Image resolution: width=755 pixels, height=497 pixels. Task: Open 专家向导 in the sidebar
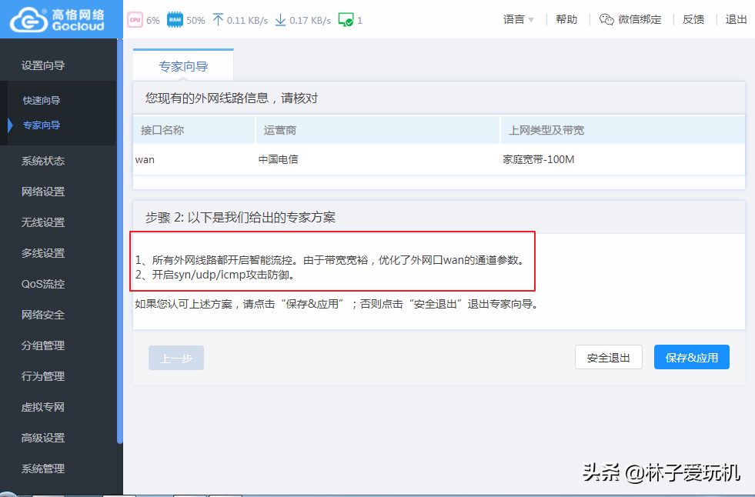click(42, 125)
